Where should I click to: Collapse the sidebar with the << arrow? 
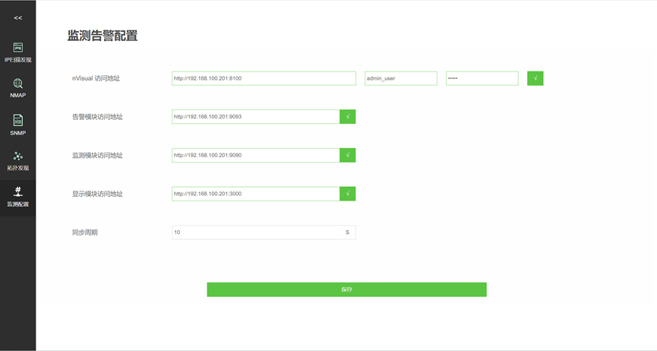(18, 17)
